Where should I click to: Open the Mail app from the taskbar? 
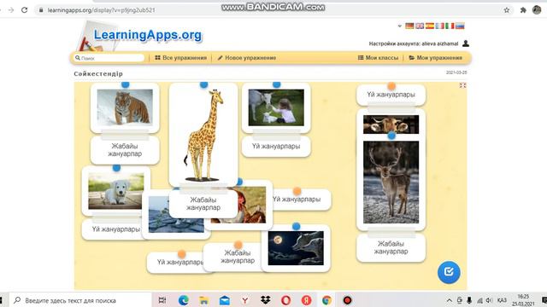pyautogui.click(x=224, y=300)
